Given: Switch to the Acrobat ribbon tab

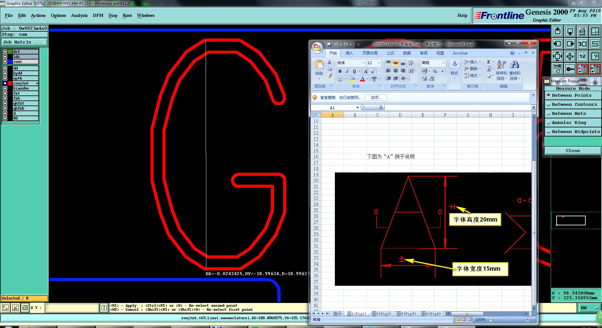Looking at the screenshot, I should pos(460,53).
